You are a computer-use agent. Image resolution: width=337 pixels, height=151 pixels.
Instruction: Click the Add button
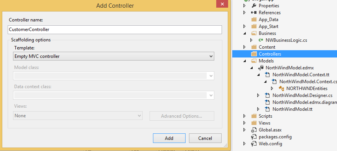pyautogui.click(x=169, y=138)
